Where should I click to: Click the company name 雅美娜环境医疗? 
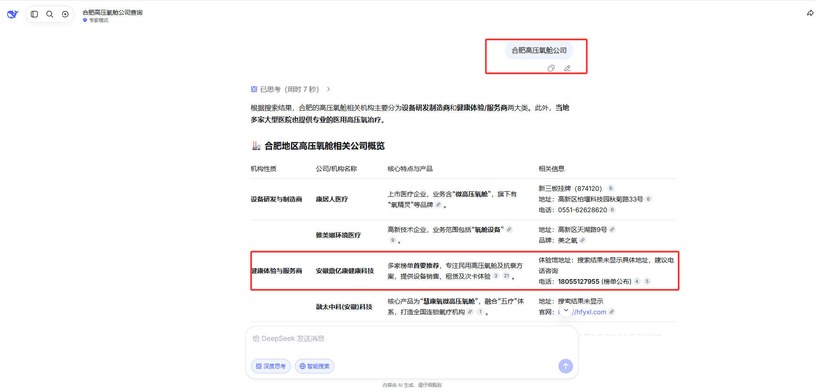[338, 235]
